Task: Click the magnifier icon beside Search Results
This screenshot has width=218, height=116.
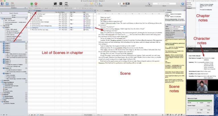Action: [1, 13]
